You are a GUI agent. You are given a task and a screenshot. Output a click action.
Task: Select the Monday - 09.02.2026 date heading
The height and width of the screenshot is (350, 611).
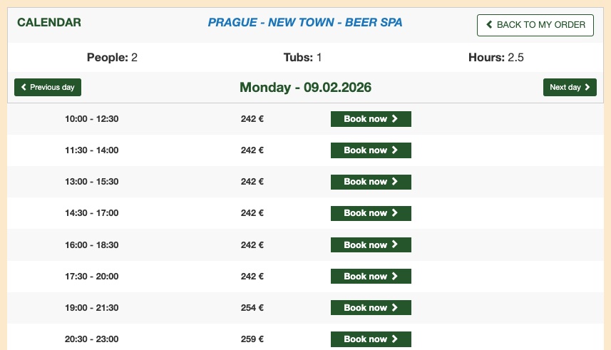pyautogui.click(x=305, y=87)
